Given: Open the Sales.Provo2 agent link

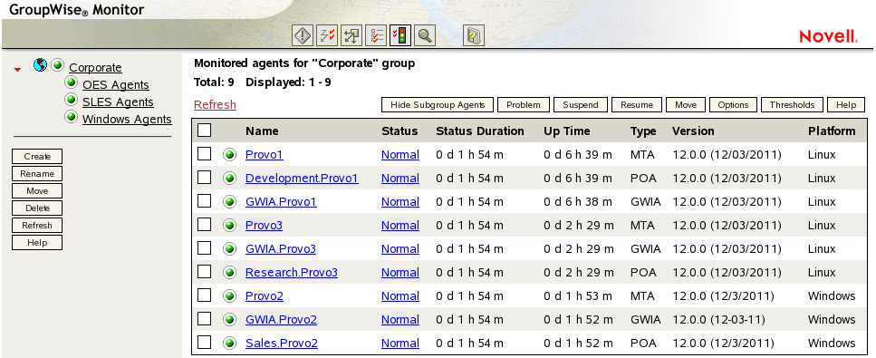Looking at the screenshot, I should tap(282, 343).
